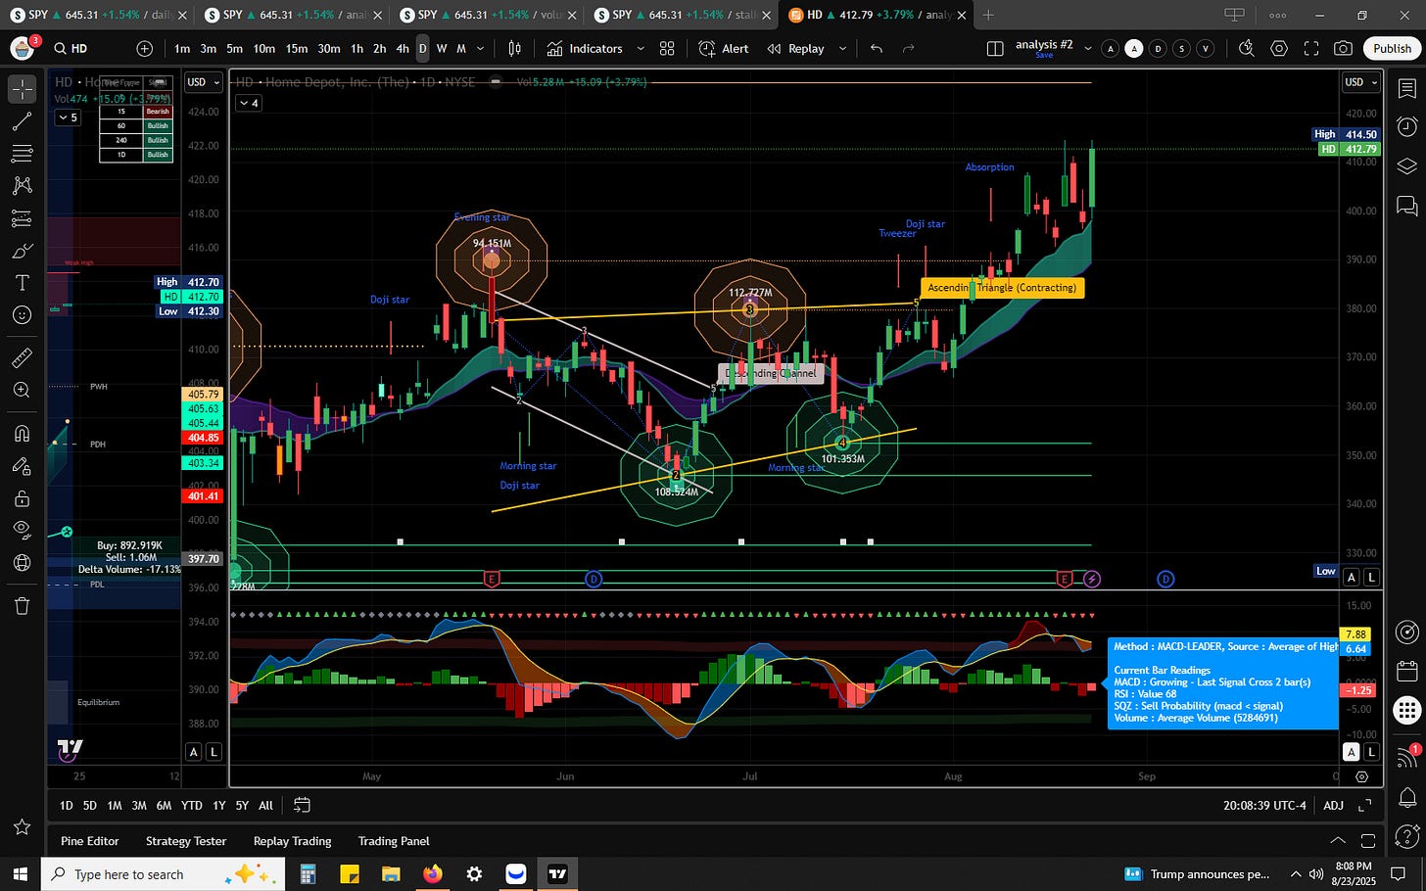Image resolution: width=1426 pixels, height=891 pixels.
Task: Collapse the indicator legend showing 4
Action: pos(249,103)
